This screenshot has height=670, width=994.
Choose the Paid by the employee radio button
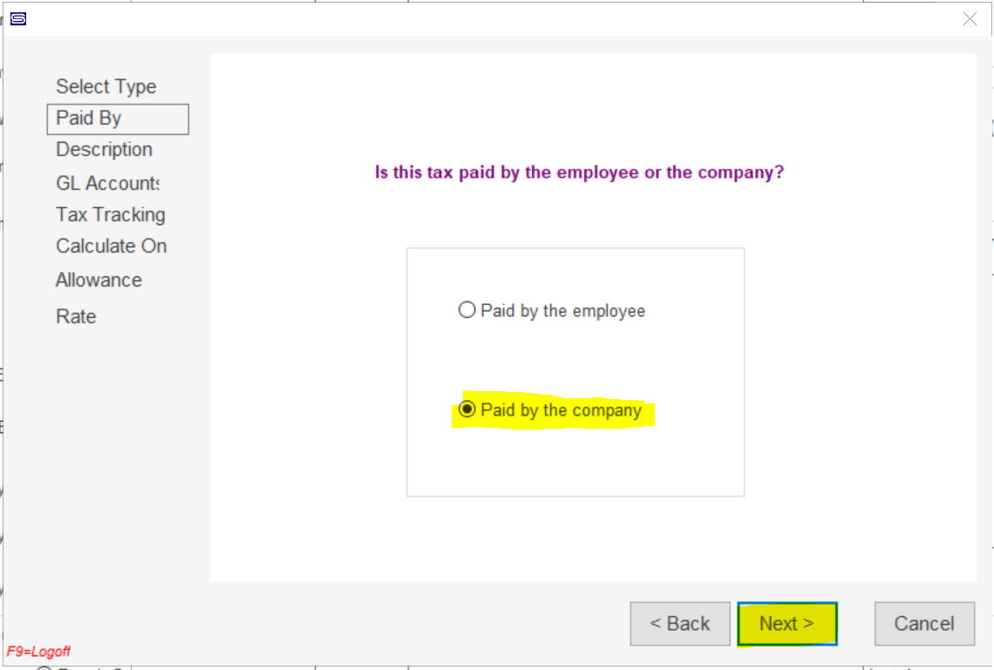pyautogui.click(x=466, y=309)
